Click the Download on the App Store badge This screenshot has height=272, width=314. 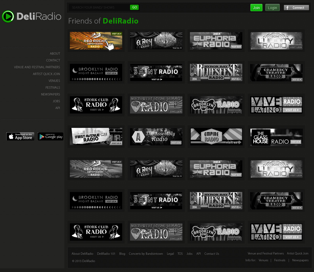20,136
